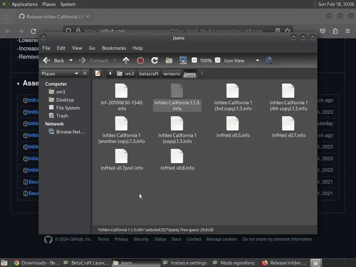This screenshot has width=356, height=267.
Task: Close the Places sidebar pane
Action: click(85, 74)
